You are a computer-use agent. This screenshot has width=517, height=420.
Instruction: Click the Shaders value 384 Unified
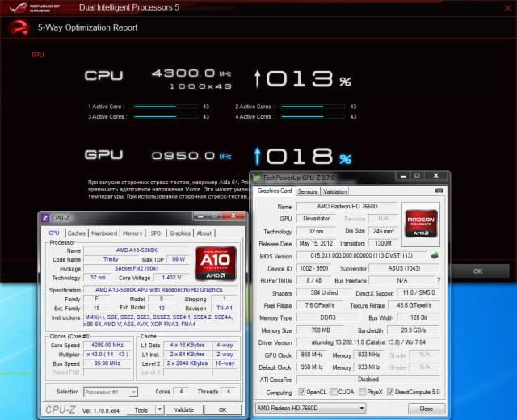tap(324, 292)
